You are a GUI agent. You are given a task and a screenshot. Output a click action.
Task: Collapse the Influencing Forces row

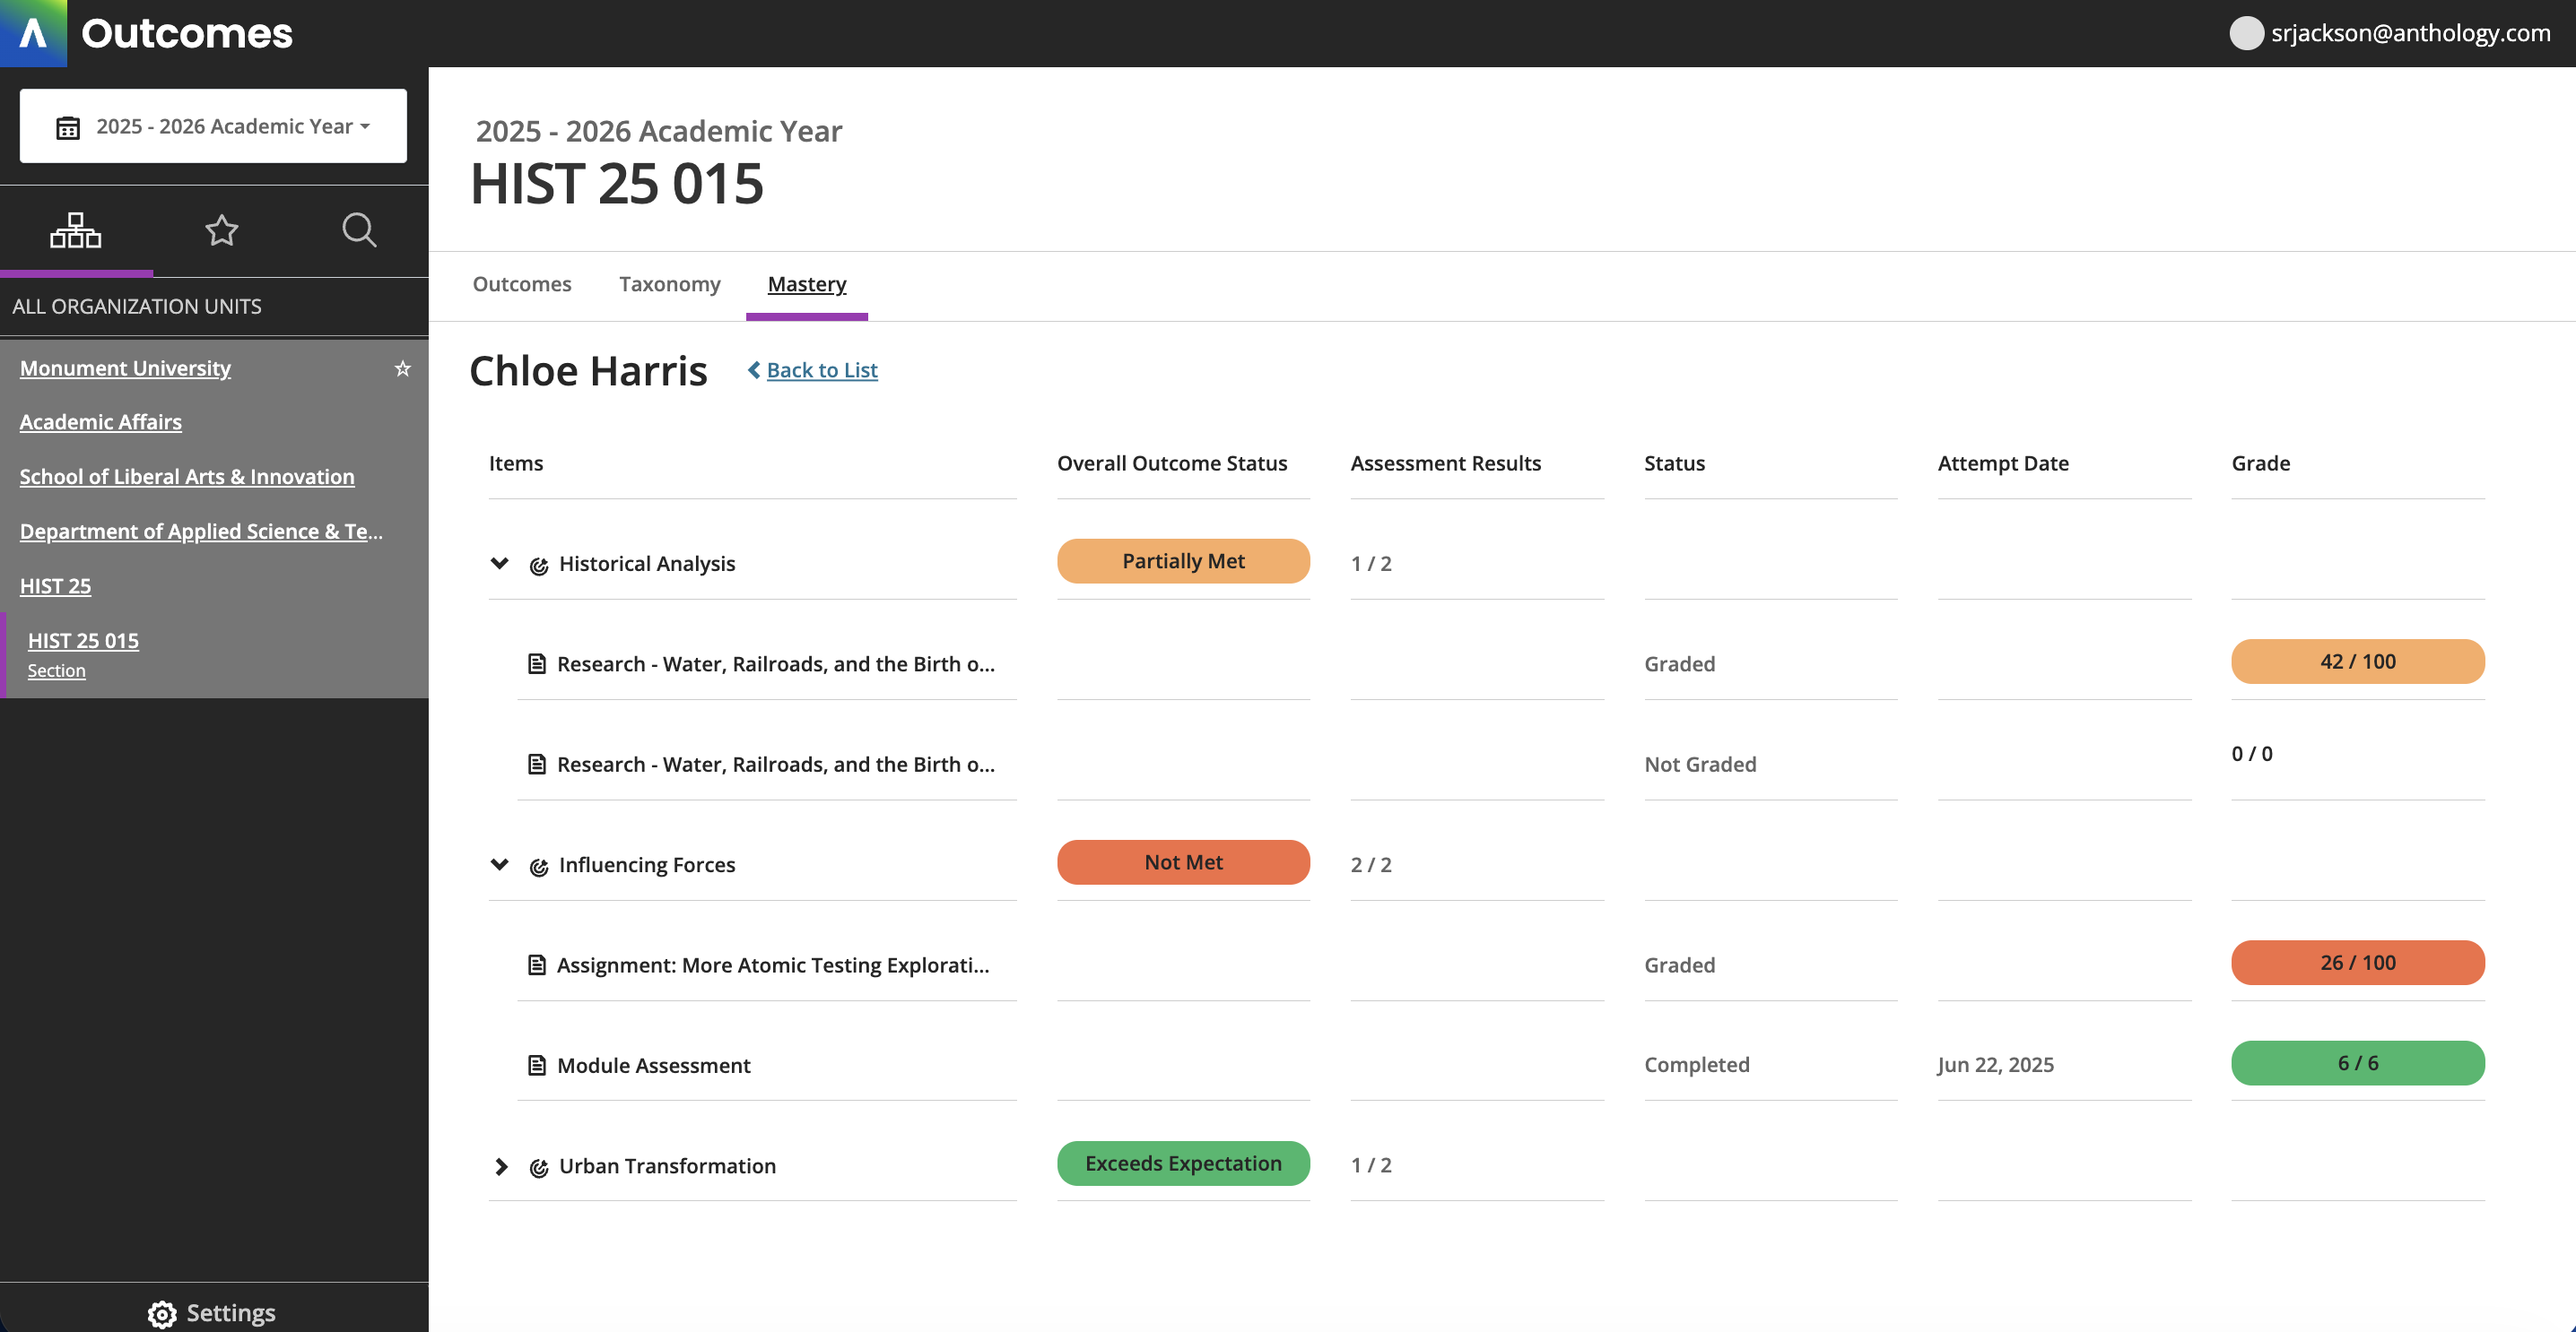pyautogui.click(x=500, y=864)
